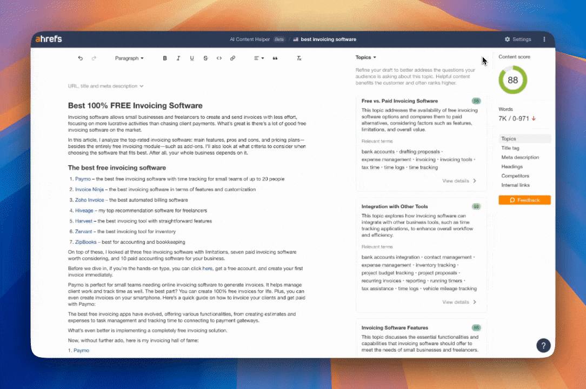
Task: Insert a code block
Action: point(219,58)
